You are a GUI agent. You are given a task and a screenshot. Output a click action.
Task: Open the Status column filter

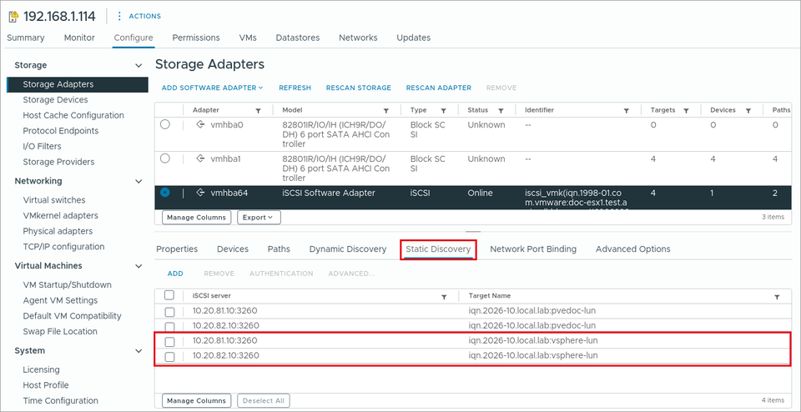tap(501, 110)
